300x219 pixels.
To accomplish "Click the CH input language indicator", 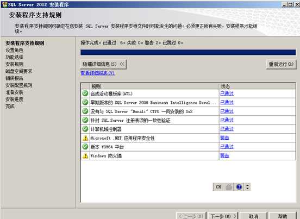I will pos(218,187).
